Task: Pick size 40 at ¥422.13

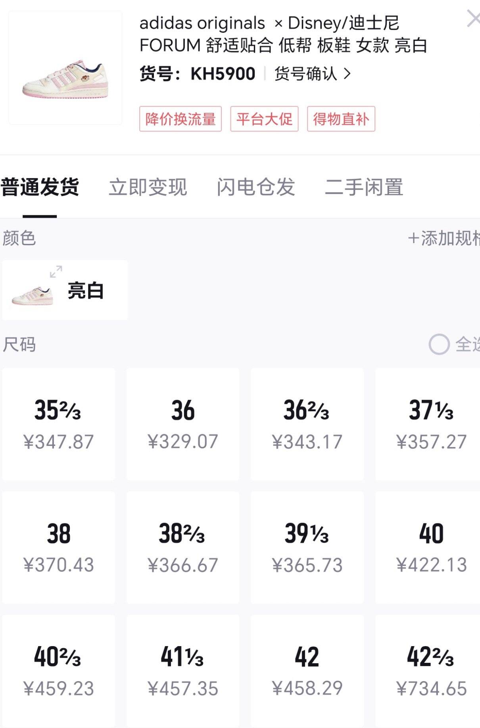Action: point(428,548)
